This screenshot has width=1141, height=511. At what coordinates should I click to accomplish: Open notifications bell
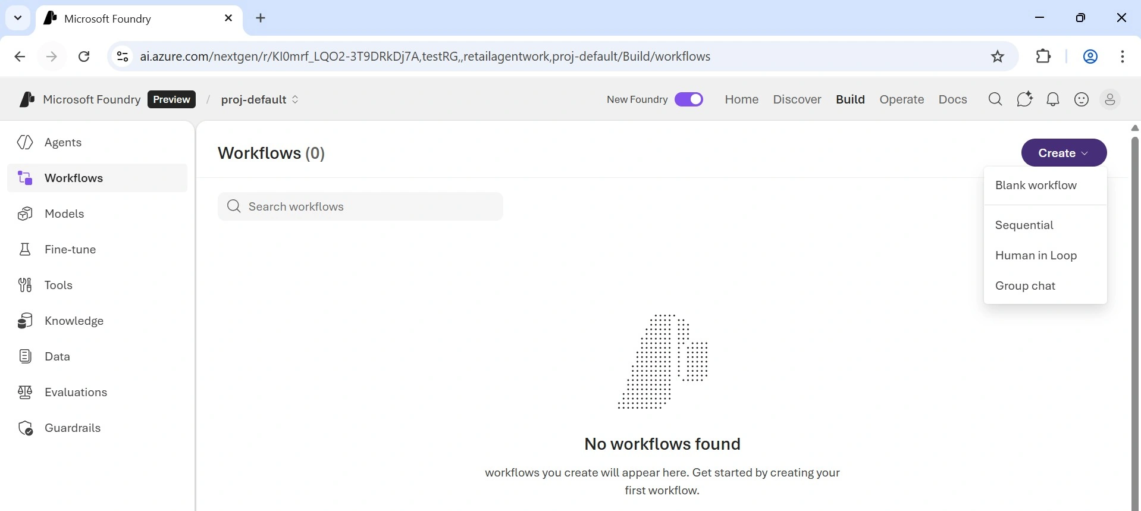(x=1053, y=99)
